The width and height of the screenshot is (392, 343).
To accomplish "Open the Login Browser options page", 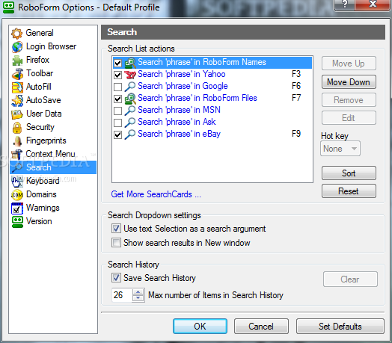I will 52,46.
